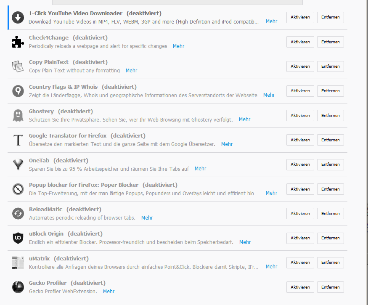Image resolution: width=368 pixels, height=305 pixels.
Task: Show more details for ReloadMatic
Action: (x=147, y=218)
